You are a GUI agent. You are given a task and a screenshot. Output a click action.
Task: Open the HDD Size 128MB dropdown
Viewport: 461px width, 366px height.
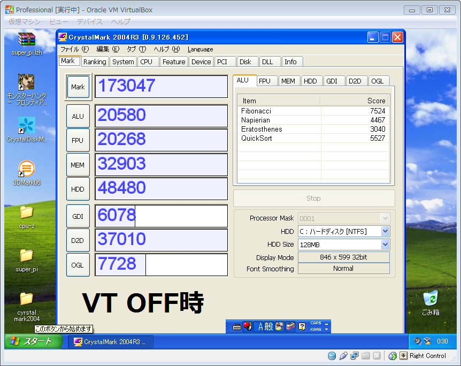(x=385, y=245)
